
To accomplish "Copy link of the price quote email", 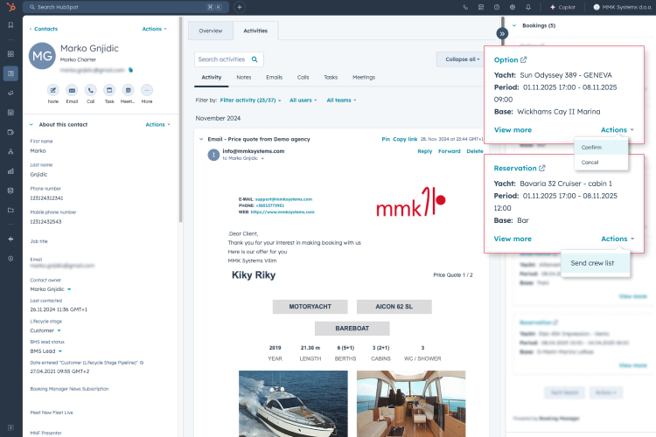I will pos(405,139).
